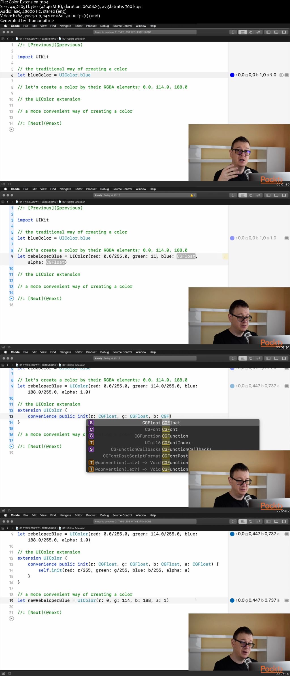Click the purple S icon beside the CGFloat suggestion
Screen dimensions: 290x676
click(91, 423)
